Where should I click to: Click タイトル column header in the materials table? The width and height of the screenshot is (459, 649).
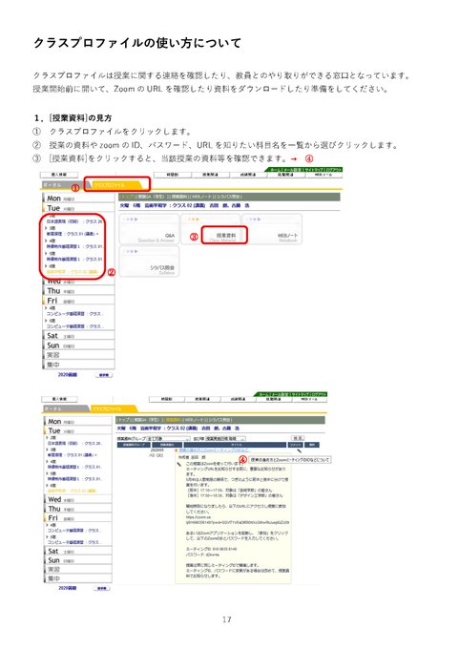pyautogui.click(x=235, y=445)
